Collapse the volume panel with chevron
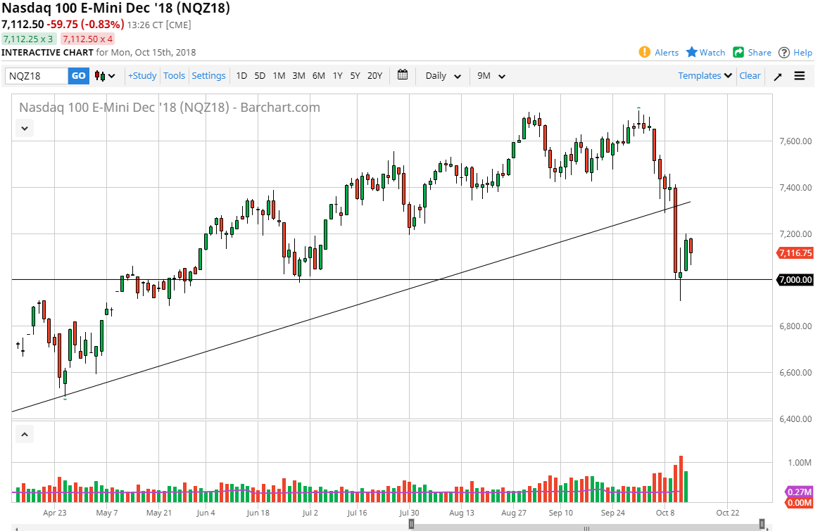This screenshot has height=531, width=825. [x=24, y=434]
